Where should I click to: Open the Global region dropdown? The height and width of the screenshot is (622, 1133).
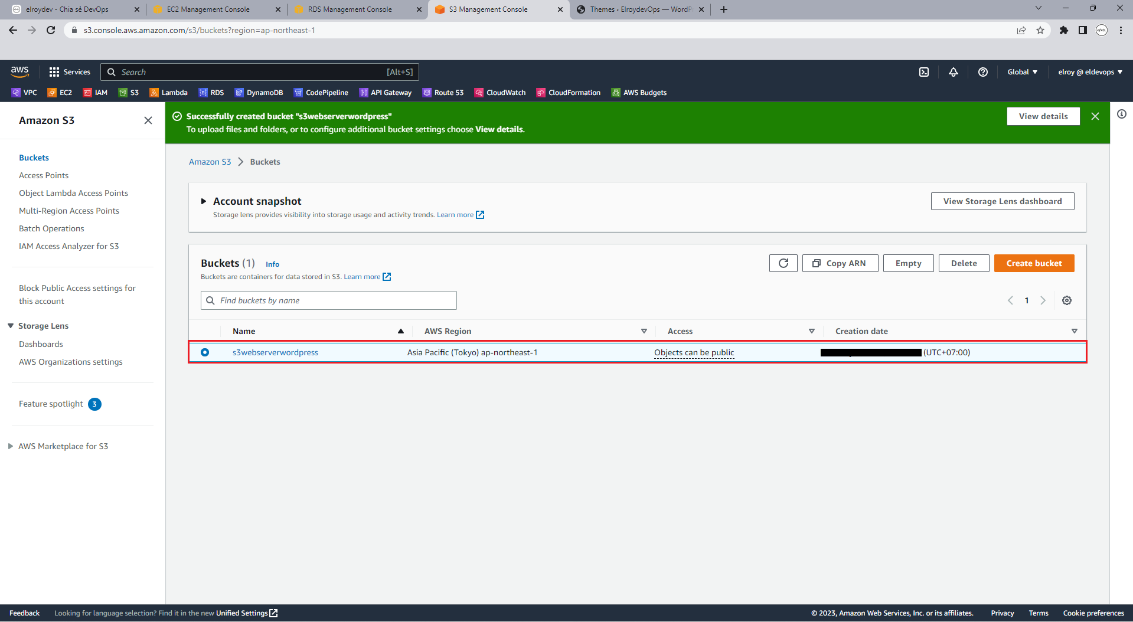(1023, 72)
